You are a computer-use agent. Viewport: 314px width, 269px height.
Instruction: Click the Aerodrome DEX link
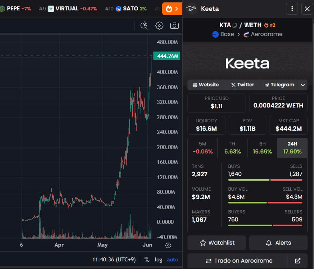[263, 34]
